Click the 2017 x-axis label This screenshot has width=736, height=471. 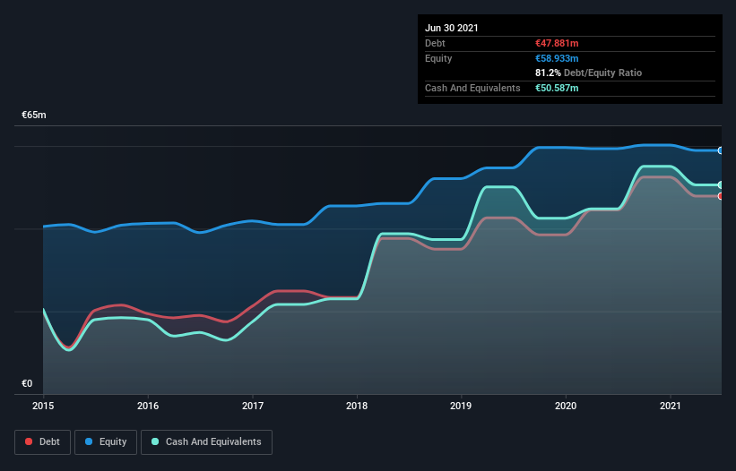pos(253,406)
